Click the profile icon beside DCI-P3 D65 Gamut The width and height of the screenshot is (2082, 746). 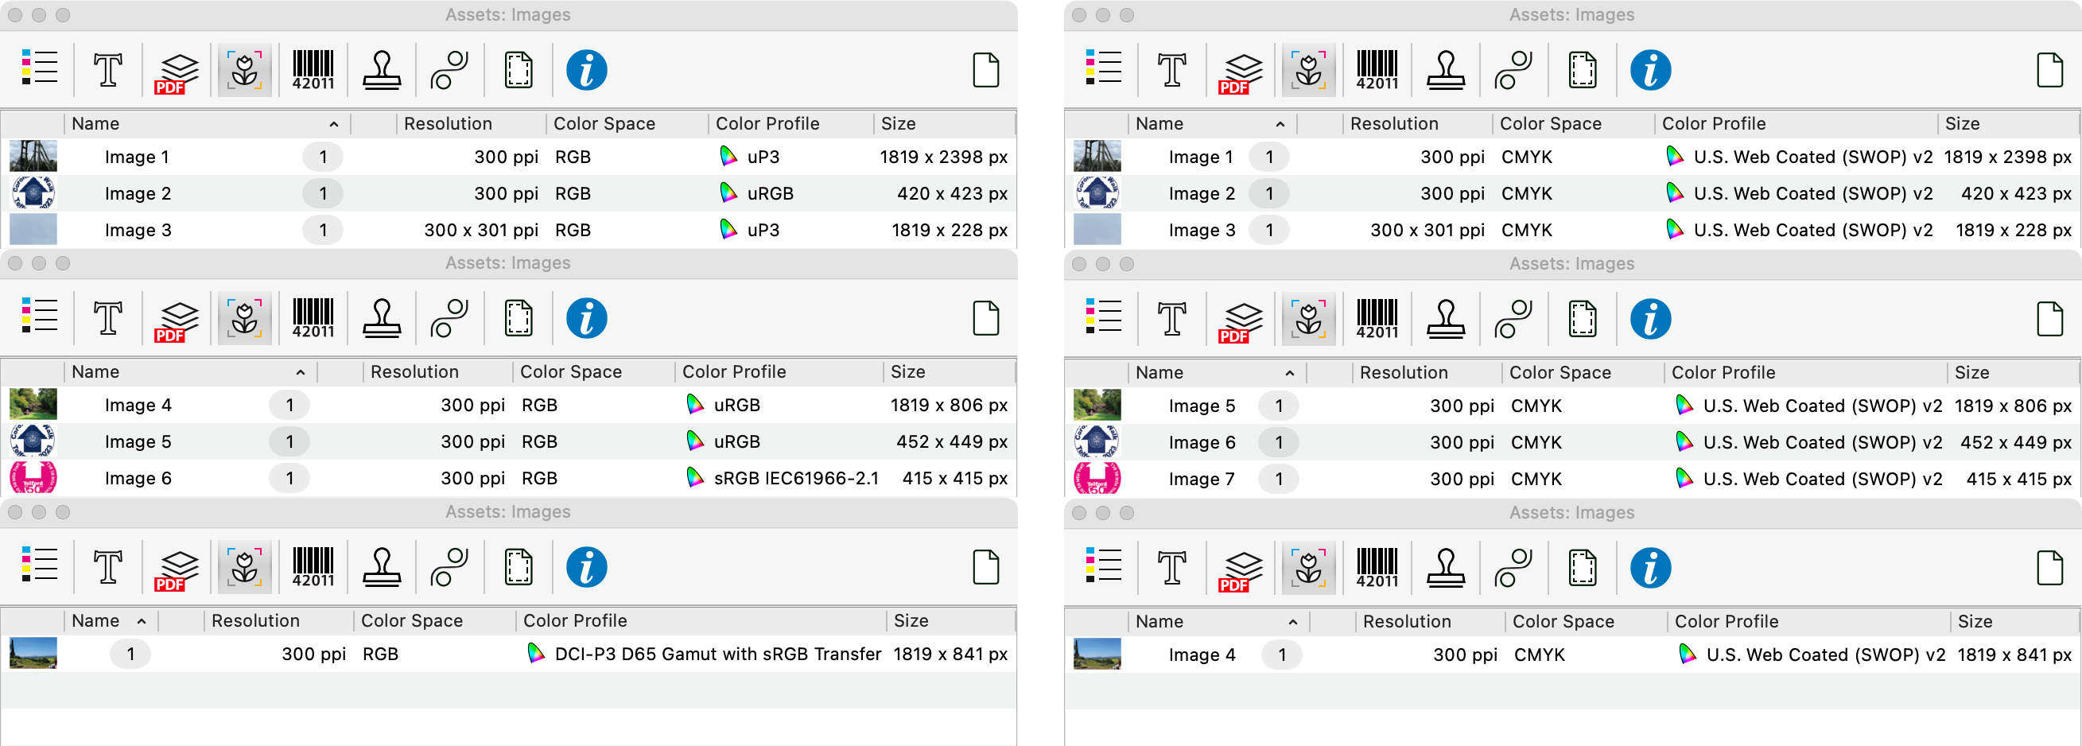point(535,653)
